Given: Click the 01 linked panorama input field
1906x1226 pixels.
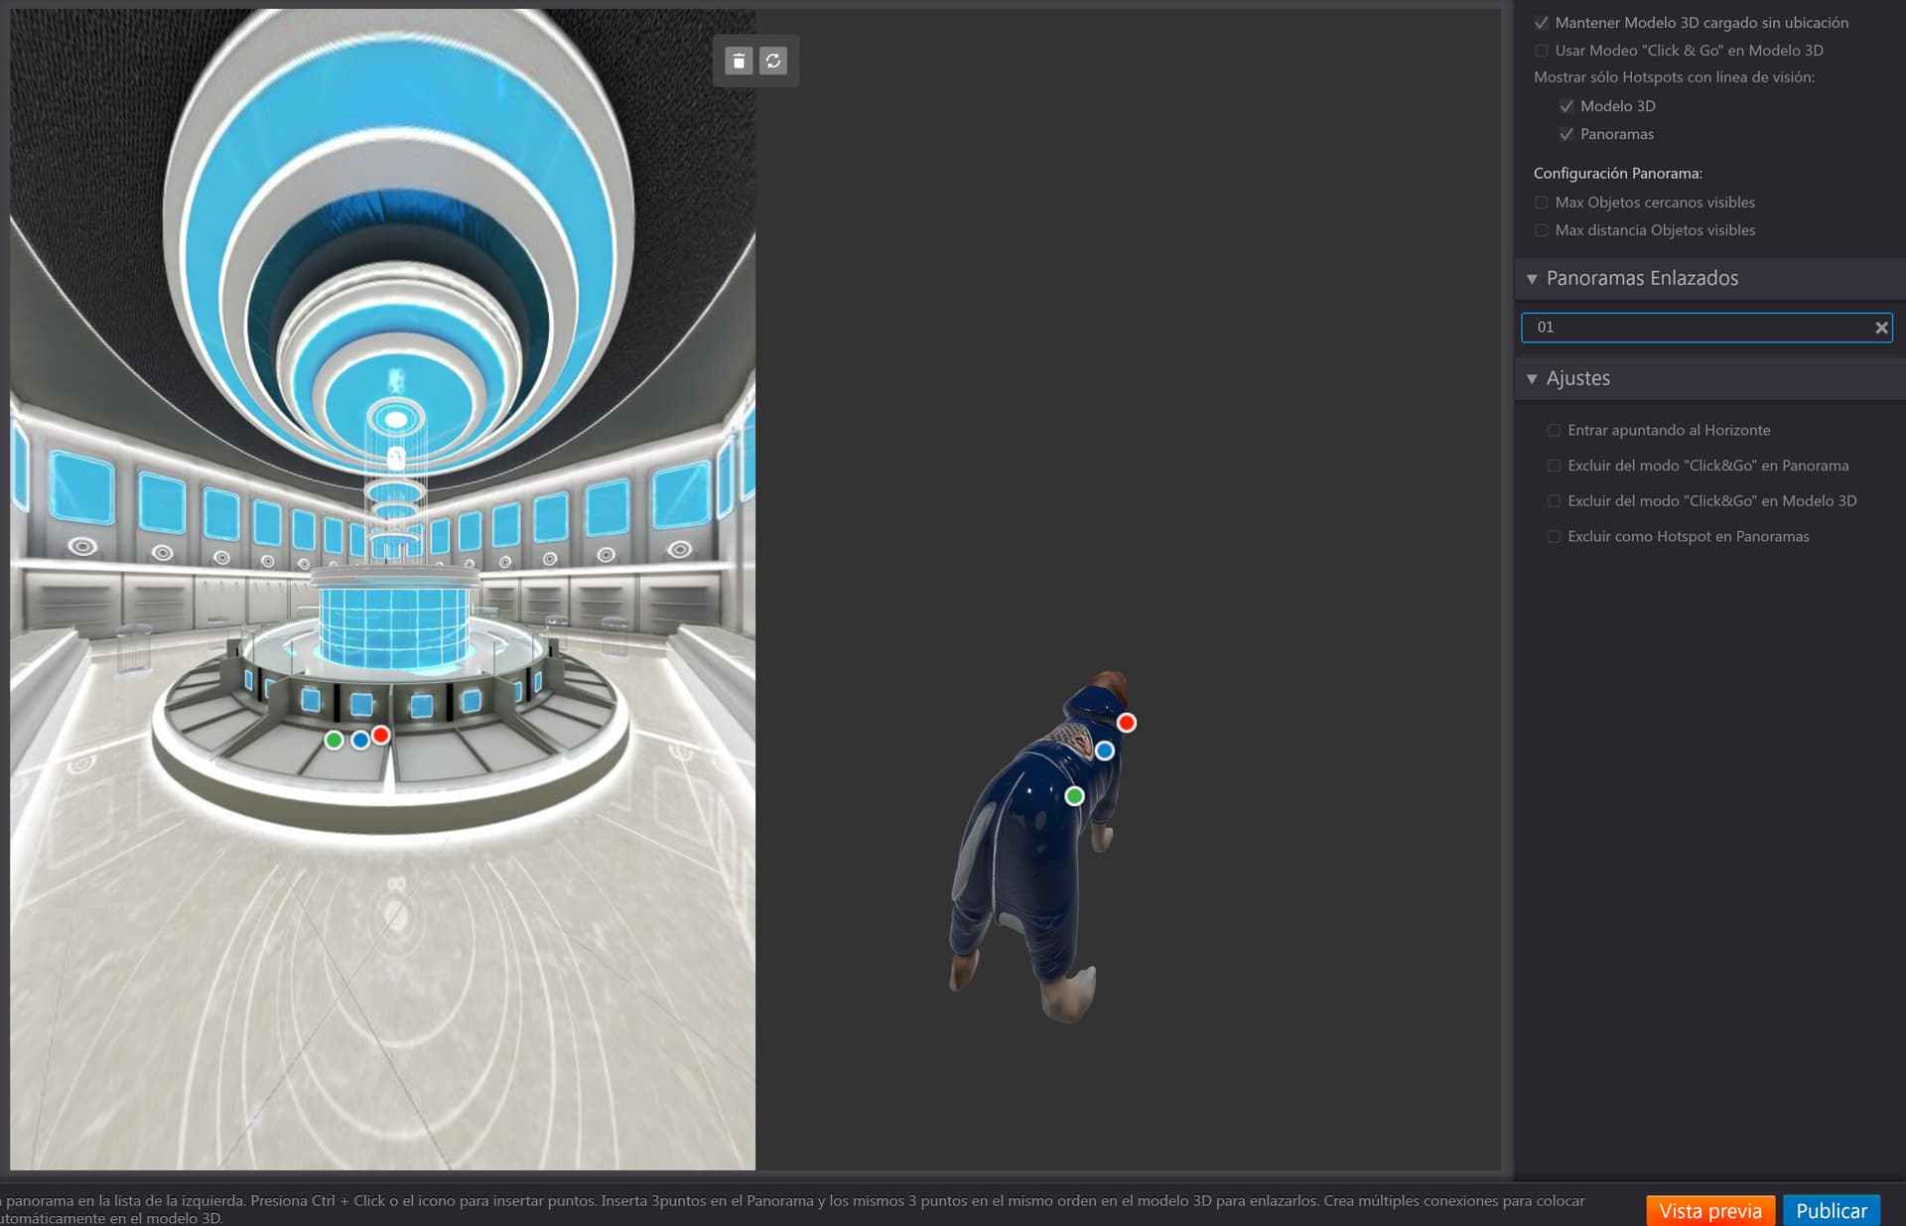Looking at the screenshot, I should coord(1698,328).
